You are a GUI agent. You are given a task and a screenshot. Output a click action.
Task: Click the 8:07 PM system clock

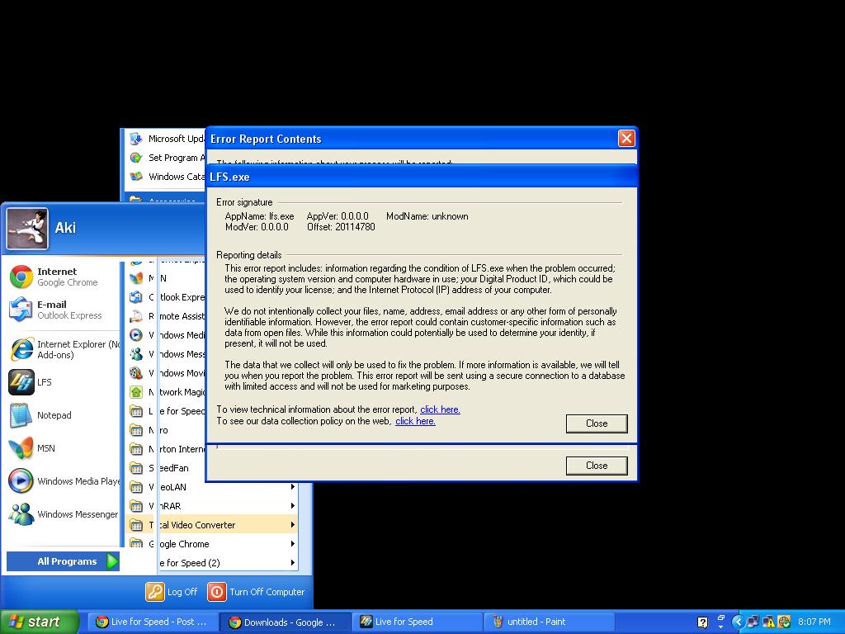click(814, 622)
